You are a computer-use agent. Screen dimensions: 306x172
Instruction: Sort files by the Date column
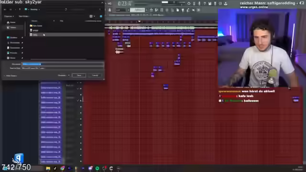tap(62, 21)
